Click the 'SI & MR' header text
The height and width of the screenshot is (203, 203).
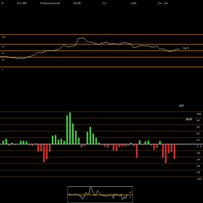pyautogui.click(x=22, y=3)
